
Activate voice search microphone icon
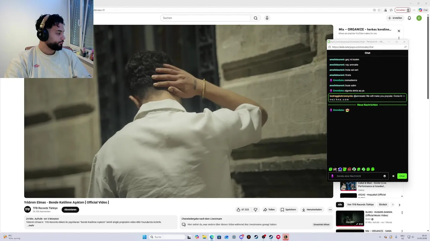point(267,18)
